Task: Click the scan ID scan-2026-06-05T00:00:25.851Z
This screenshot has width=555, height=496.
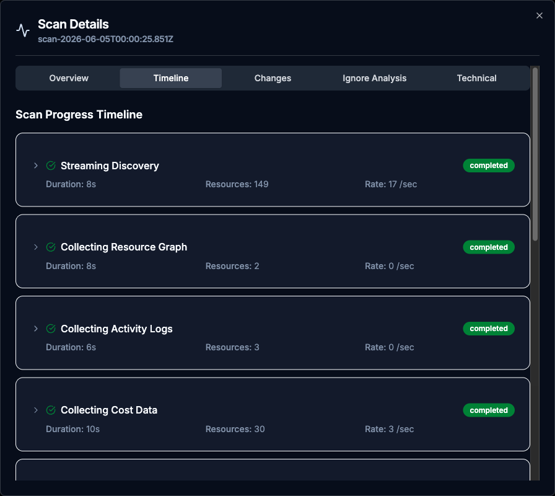Action: [x=105, y=39]
